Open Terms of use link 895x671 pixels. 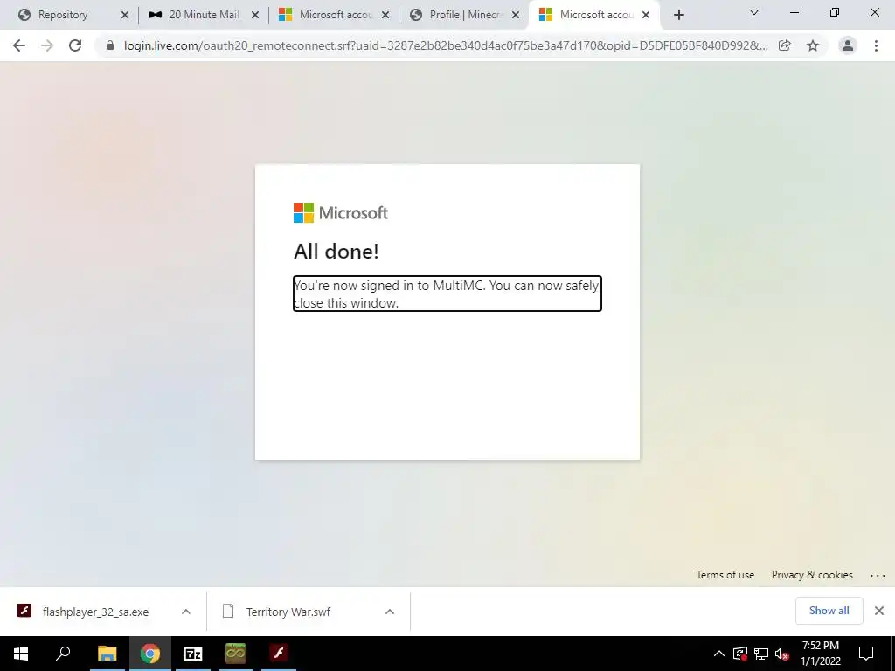point(725,575)
